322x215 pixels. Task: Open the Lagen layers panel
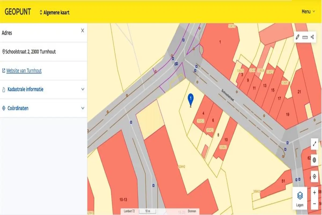click(300, 198)
